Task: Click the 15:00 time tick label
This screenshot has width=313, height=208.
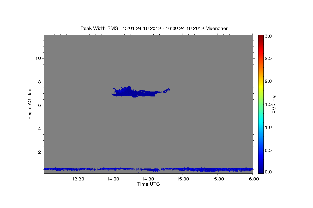Action: point(183,179)
